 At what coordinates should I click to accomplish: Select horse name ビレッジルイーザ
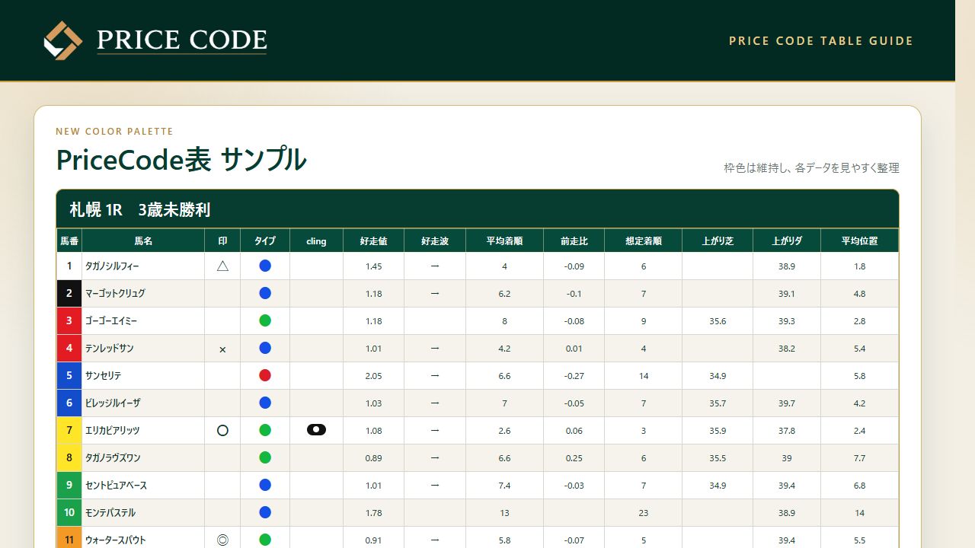point(113,403)
